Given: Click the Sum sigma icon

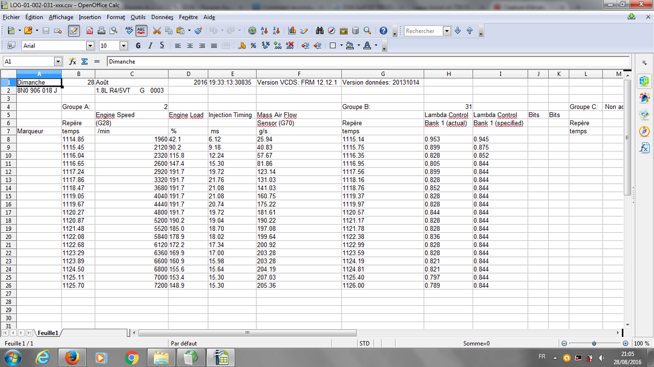Looking at the screenshot, I should tap(84, 61).
